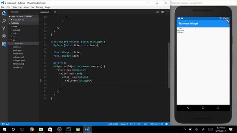
Task: Open README.md file
Action: (x=18, y=64)
